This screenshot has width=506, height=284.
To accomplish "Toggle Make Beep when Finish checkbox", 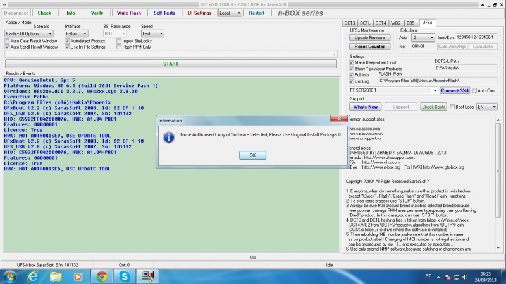I will coord(351,62).
